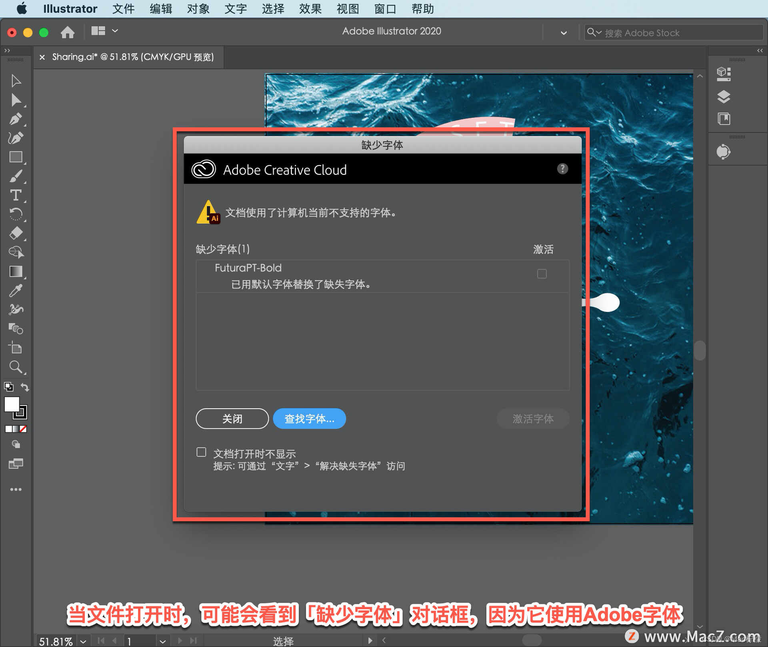768x647 pixels.
Task: Click the Home icon
Action: 68,32
